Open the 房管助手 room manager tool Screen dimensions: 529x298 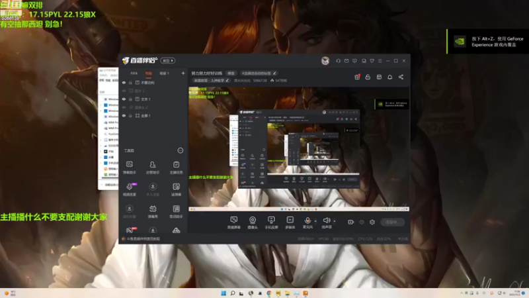coord(153,168)
